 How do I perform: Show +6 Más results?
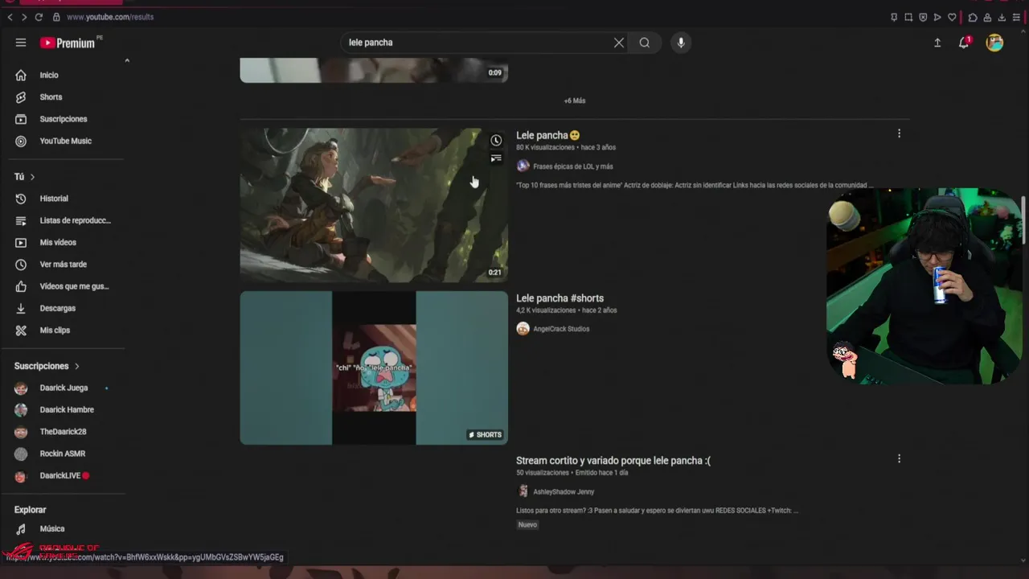575,101
